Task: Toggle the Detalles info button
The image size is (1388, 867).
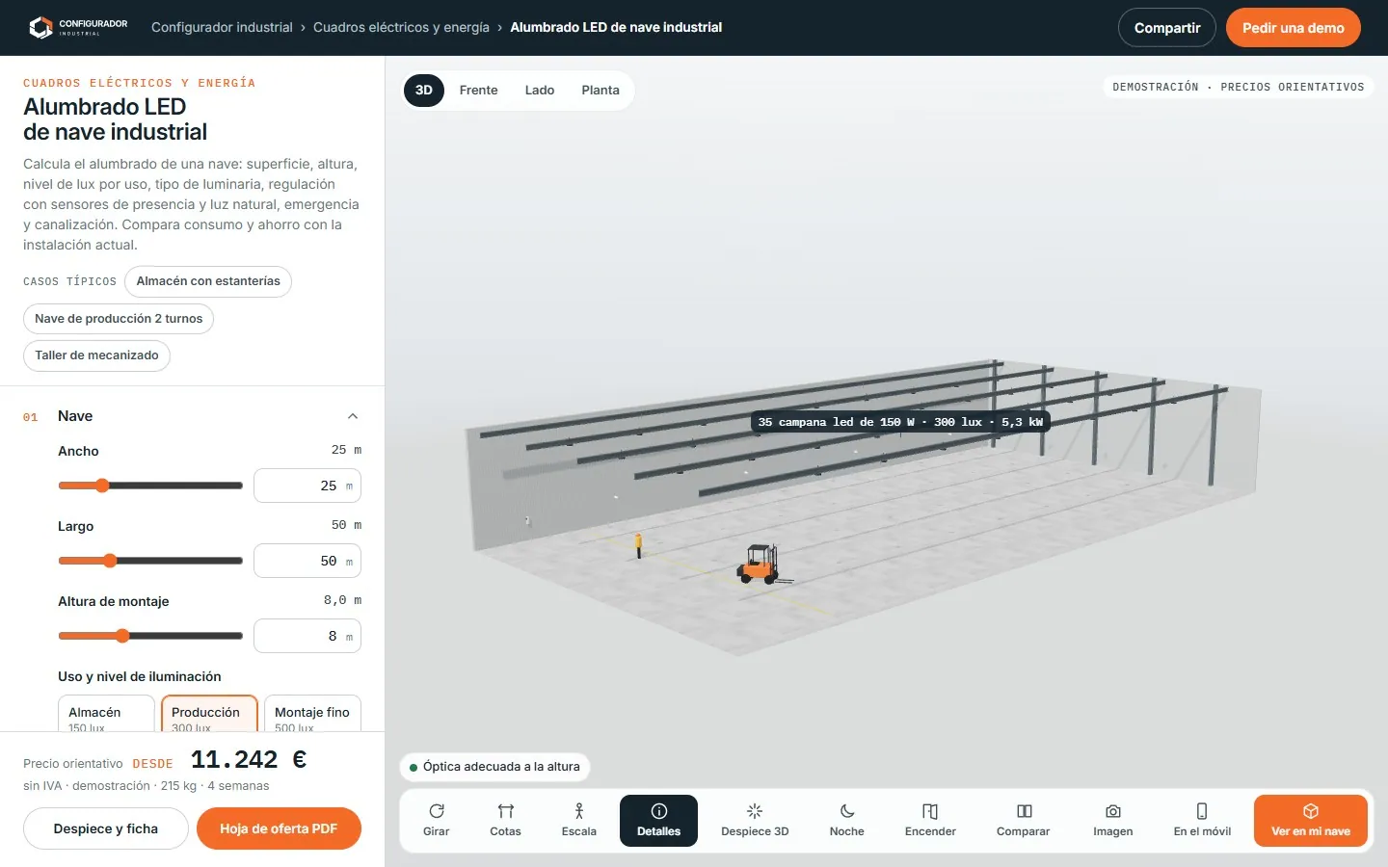Action: tap(659, 821)
